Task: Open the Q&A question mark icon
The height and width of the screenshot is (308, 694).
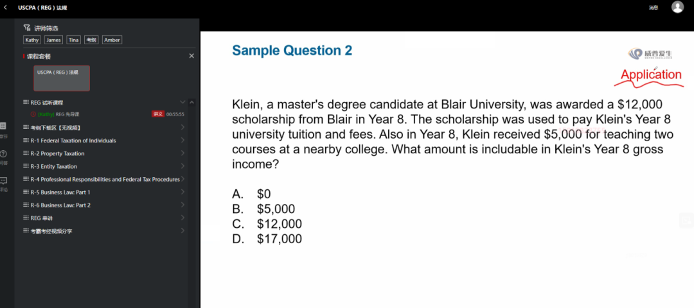Action: [3, 154]
